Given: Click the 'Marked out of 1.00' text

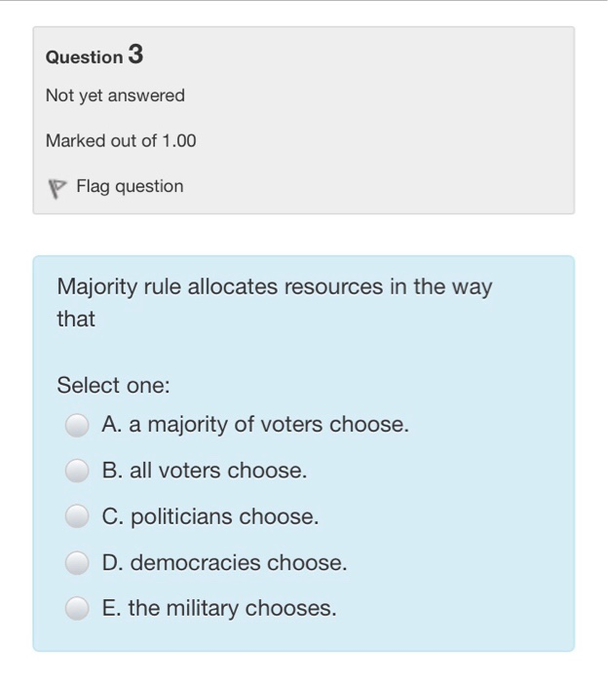Looking at the screenshot, I should coord(121,141).
